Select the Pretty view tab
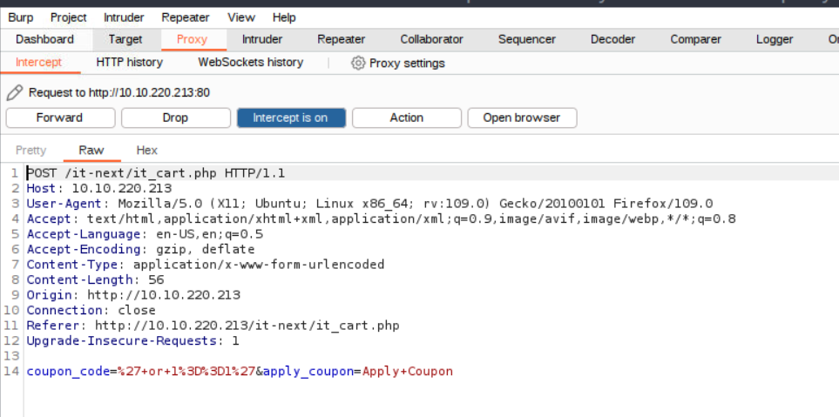The height and width of the screenshot is (417, 839). coord(31,151)
